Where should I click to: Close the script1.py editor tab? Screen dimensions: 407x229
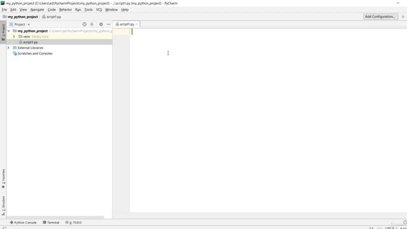point(137,24)
